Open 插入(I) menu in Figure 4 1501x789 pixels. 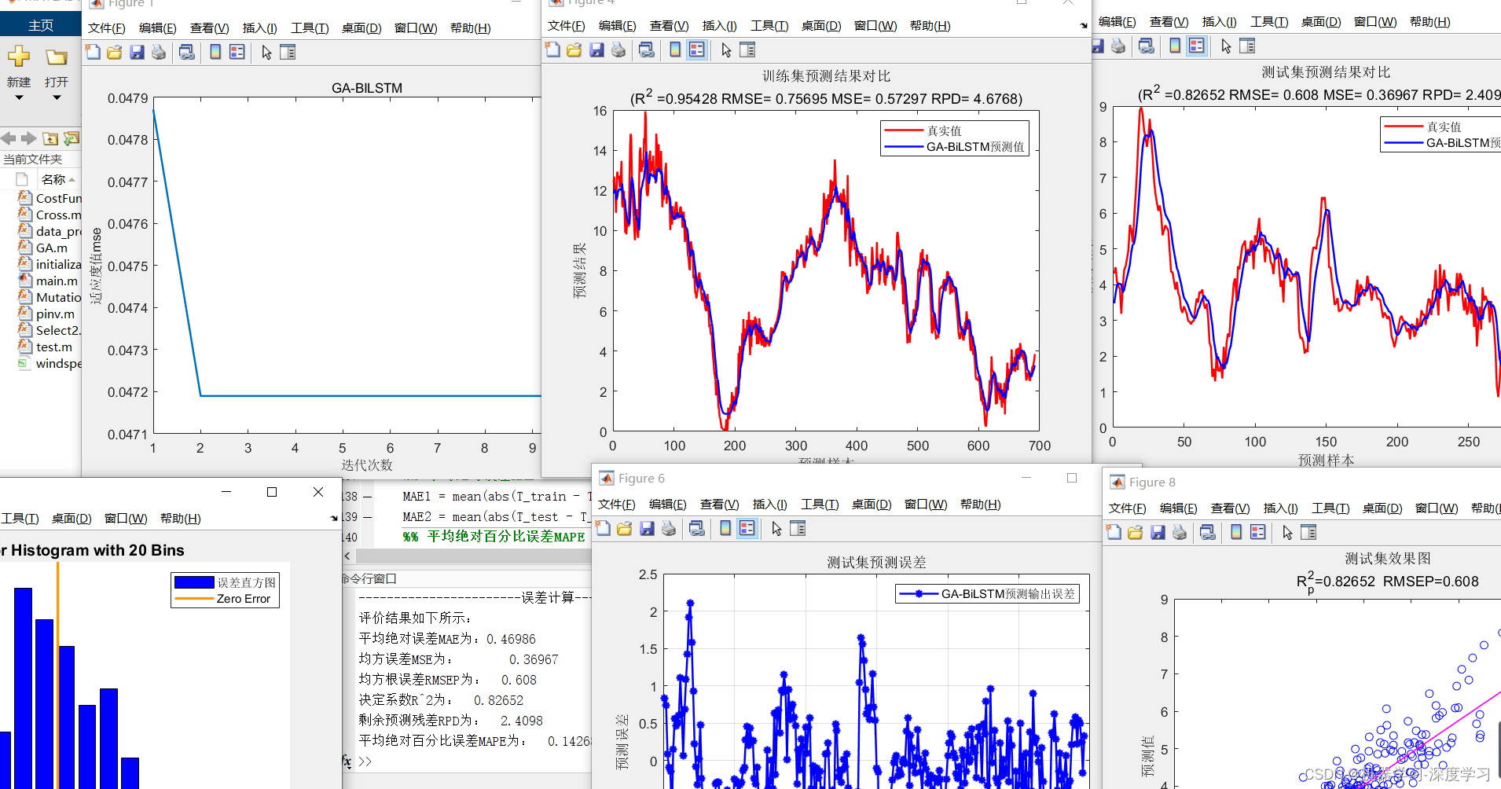coord(719,26)
